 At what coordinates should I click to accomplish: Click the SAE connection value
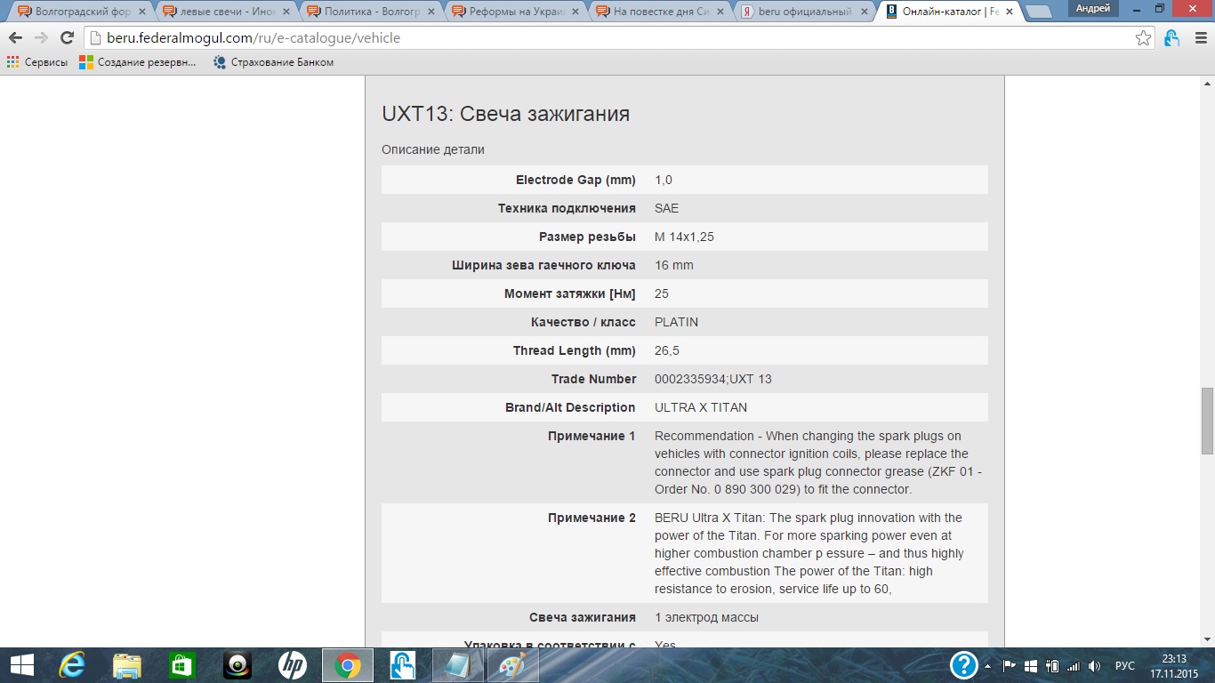pyautogui.click(x=666, y=208)
